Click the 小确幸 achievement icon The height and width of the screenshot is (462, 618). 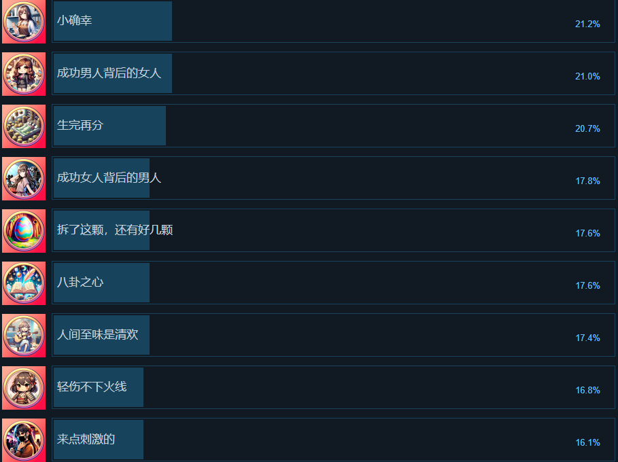[24, 21]
